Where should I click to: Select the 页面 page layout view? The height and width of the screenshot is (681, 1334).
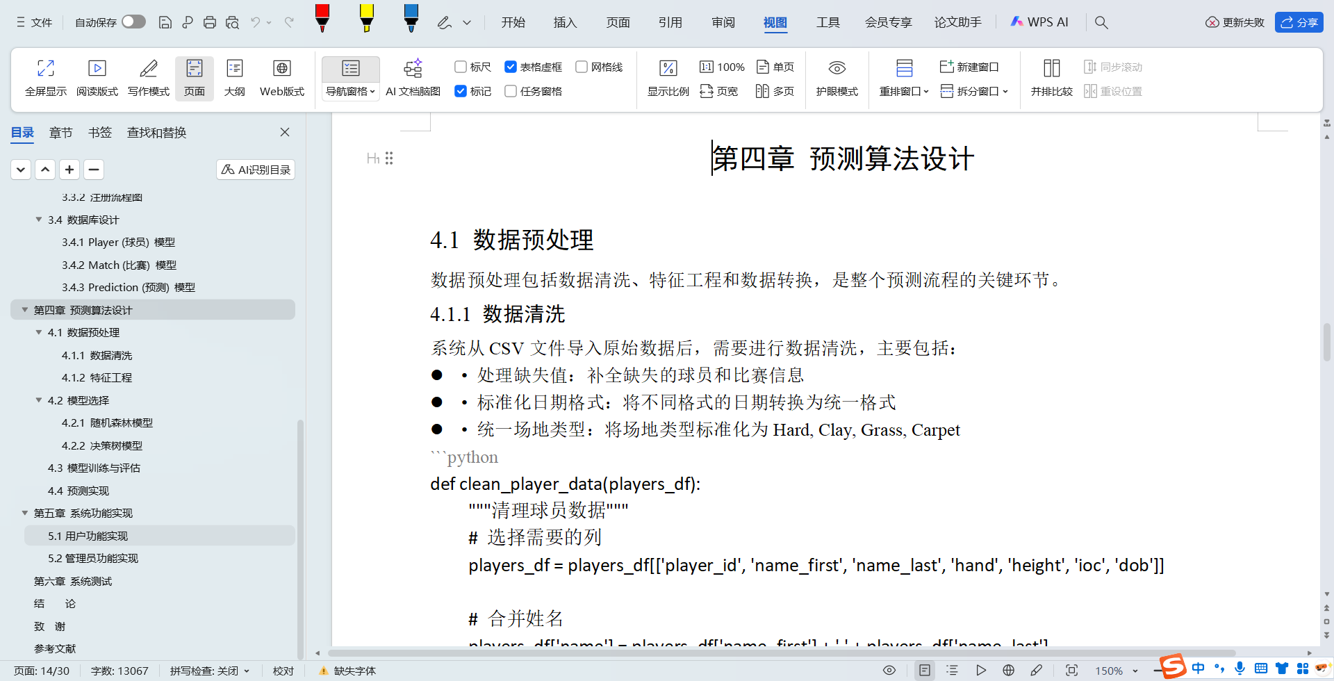[195, 78]
